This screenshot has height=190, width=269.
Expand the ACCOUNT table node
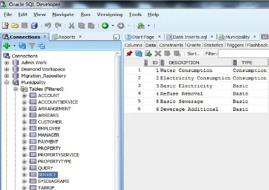[x=24, y=96]
